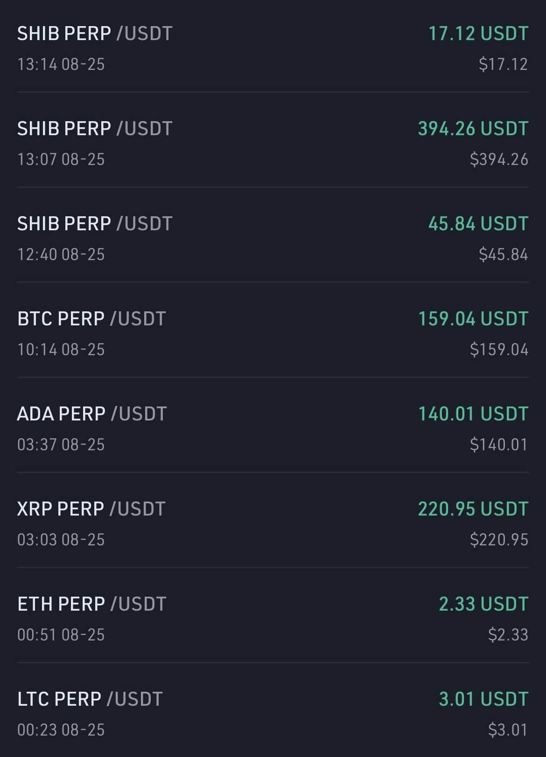The height and width of the screenshot is (757, 546).
Task: Select the 45.84 USDT amount
Action: point(478,224)
